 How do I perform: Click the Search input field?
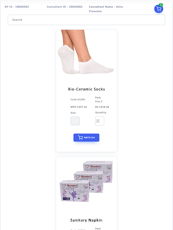[86, 20]
